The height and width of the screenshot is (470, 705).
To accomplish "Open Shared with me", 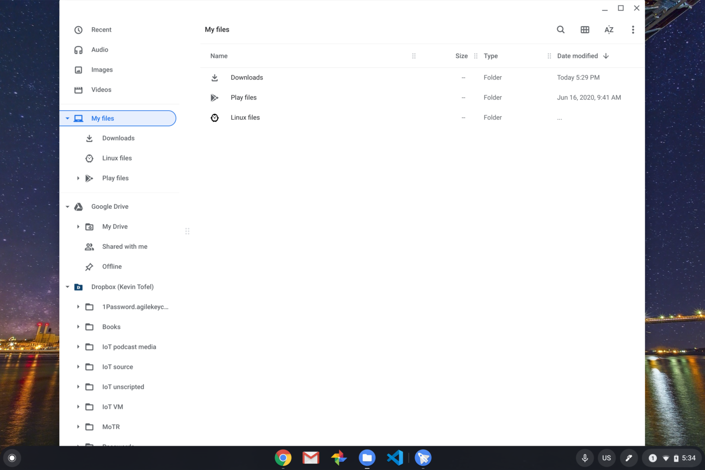I will [125, 246].
